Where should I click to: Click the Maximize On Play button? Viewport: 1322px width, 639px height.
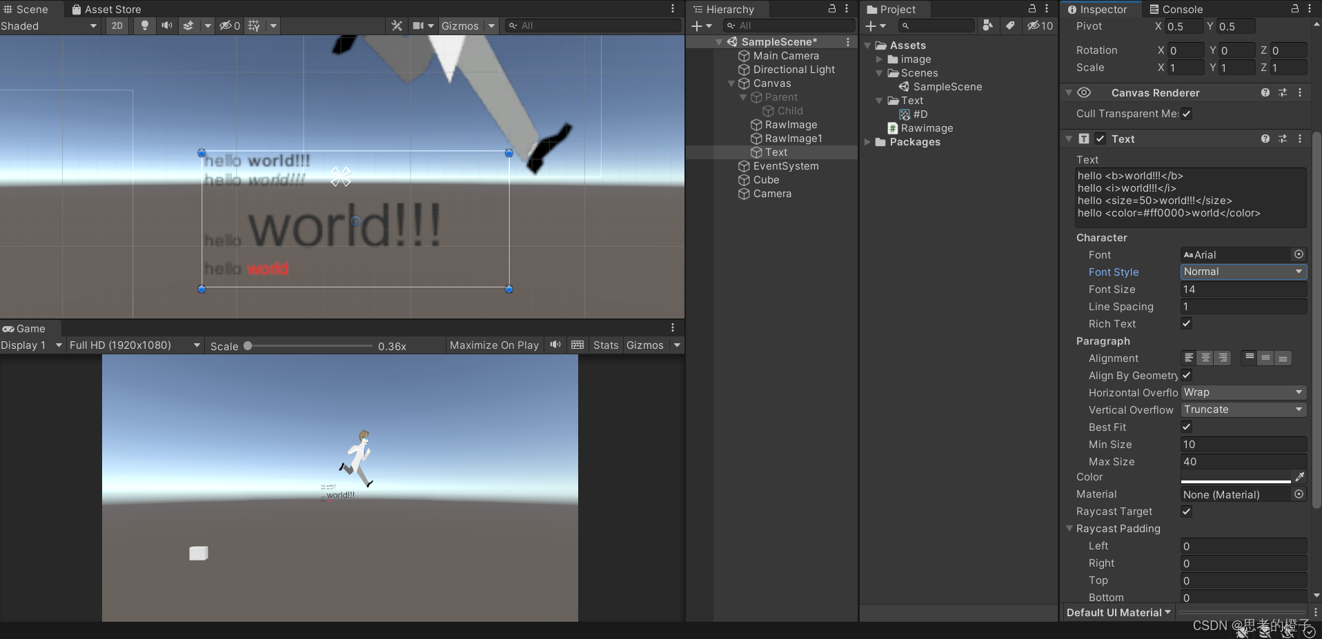(x=493, y=345)
